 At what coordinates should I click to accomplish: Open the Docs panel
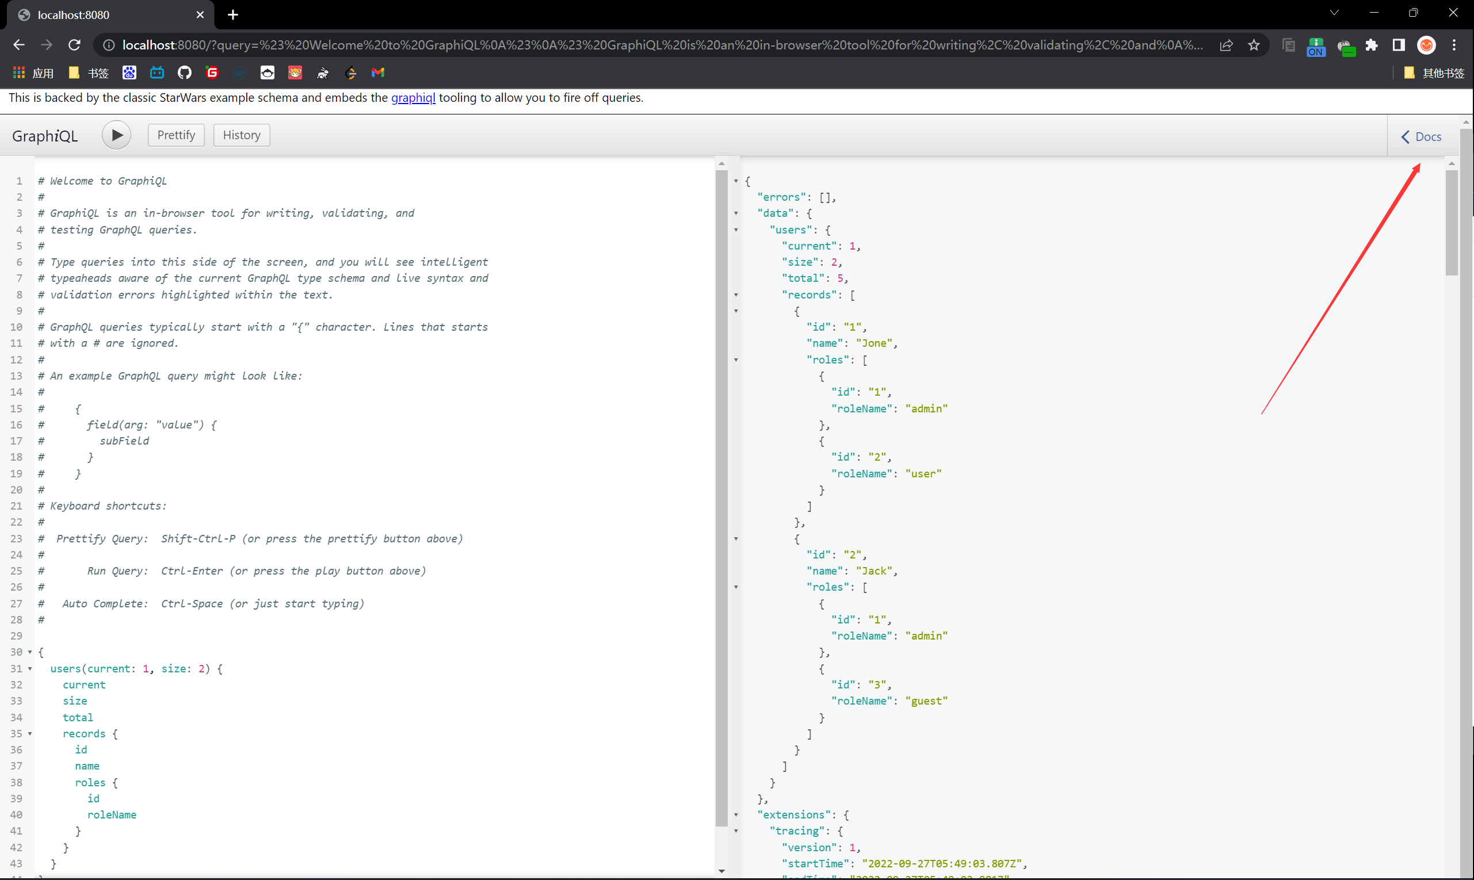pyautogui.click(x=1421, y=136)
